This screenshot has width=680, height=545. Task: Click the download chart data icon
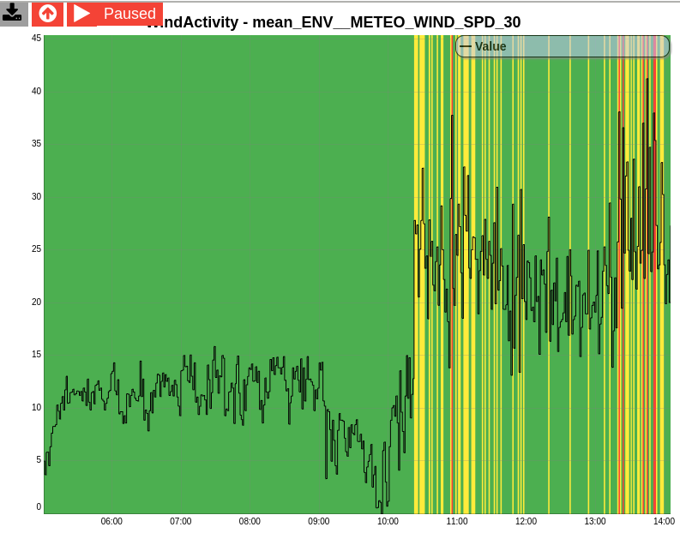pyautogui.click(x=13, y=13)
